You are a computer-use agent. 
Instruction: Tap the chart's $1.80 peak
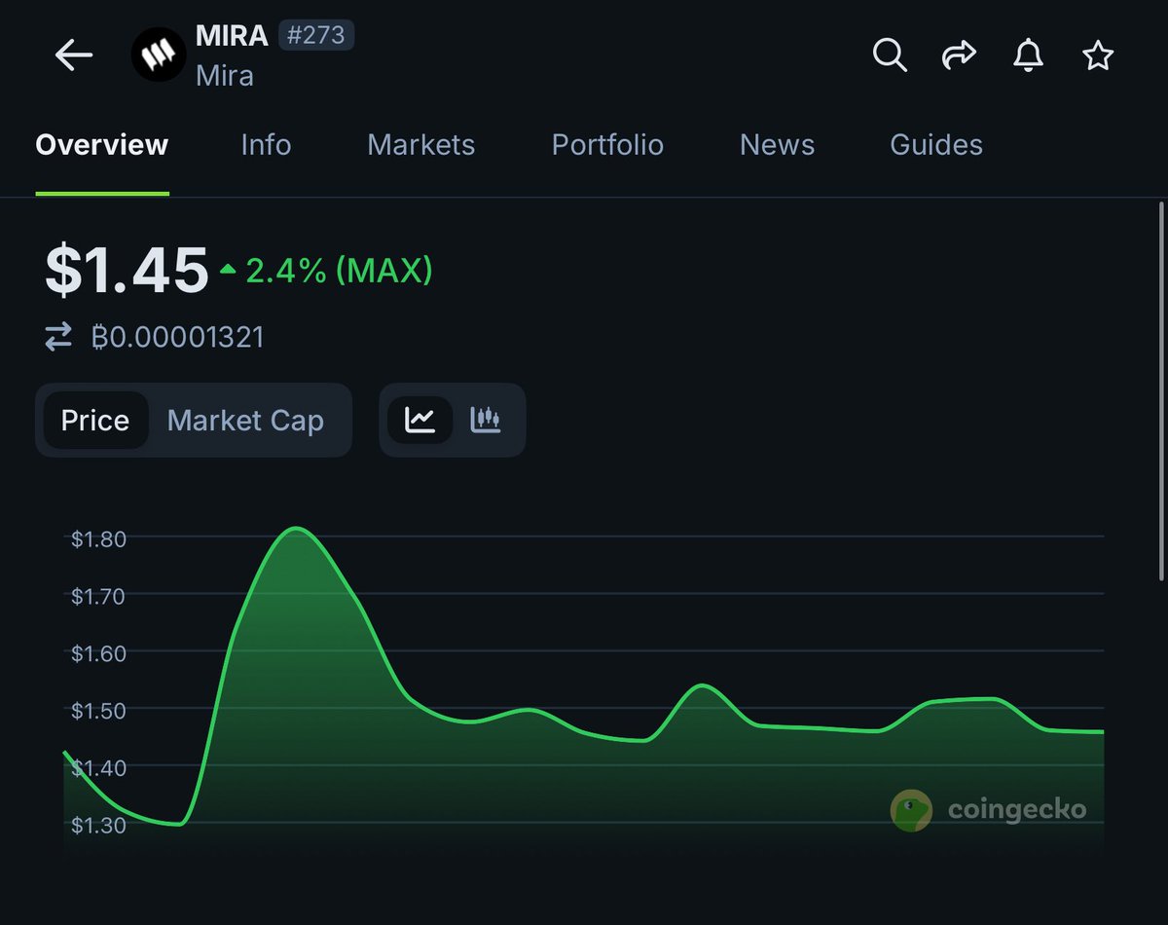tap(296, 530)
